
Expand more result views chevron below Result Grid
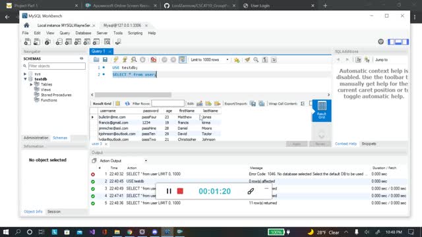coord(322,134)
